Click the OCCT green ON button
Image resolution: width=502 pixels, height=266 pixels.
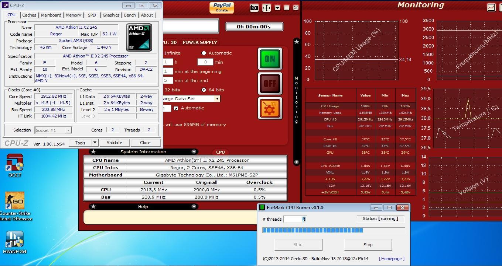click(270, 59)
